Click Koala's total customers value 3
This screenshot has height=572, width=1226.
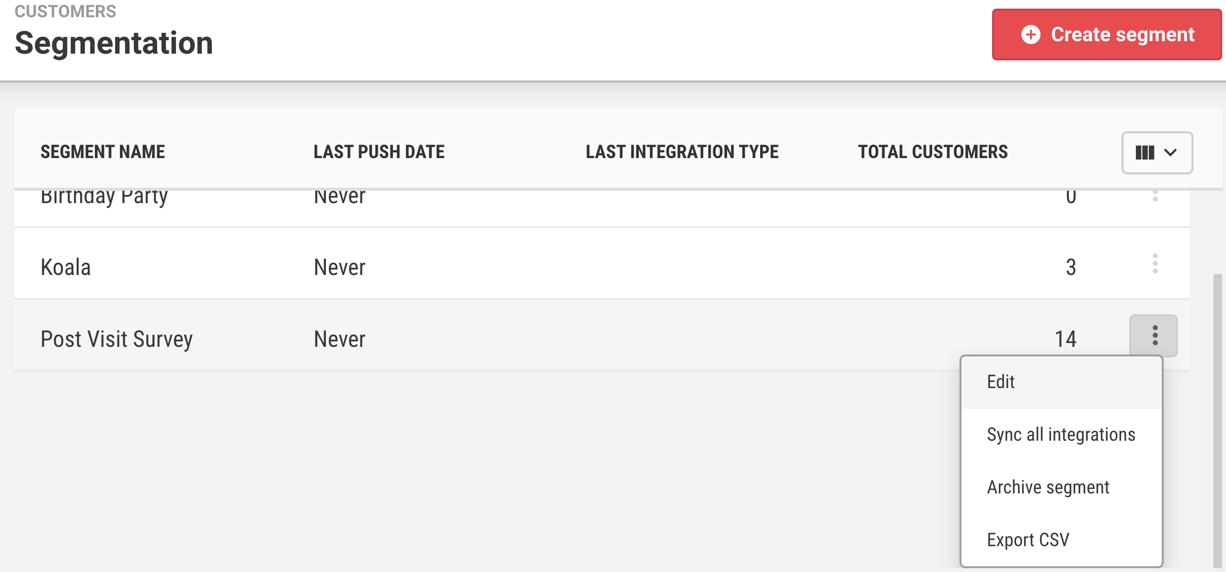(x=1071, y=267)
